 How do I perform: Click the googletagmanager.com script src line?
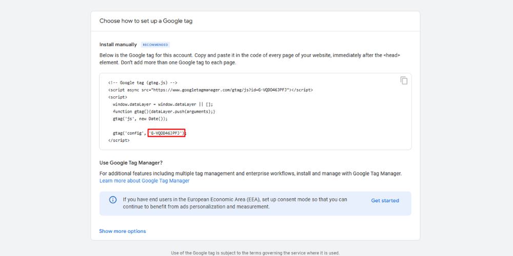pyautogui.click(x=210, y=90)
